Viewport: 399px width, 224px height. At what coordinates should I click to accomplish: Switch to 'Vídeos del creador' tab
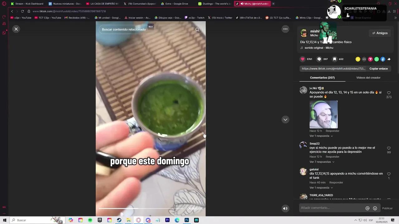click(368, 77)
